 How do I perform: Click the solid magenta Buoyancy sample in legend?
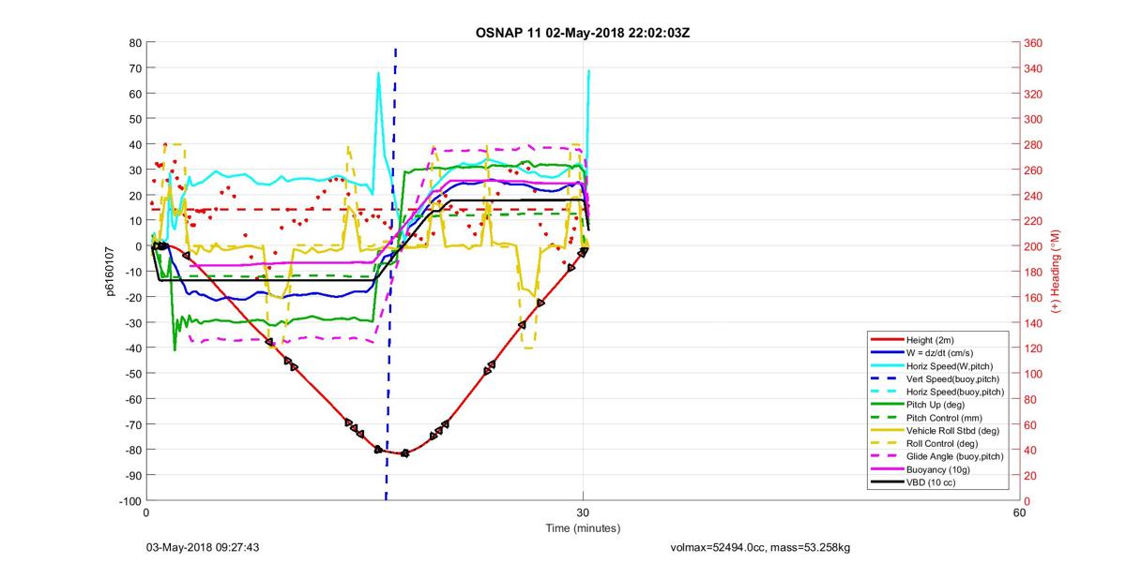click(887, 470)
